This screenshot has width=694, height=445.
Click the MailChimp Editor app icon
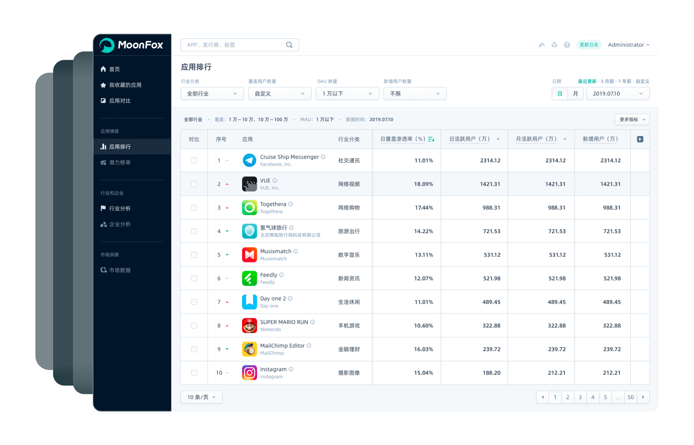tap(249, 349)
